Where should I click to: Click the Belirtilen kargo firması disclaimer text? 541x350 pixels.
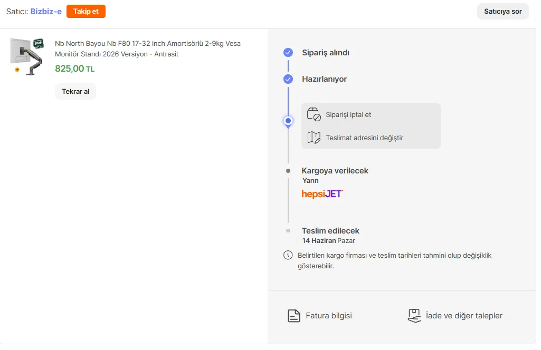pyautogui.click(x=394, y=261)
